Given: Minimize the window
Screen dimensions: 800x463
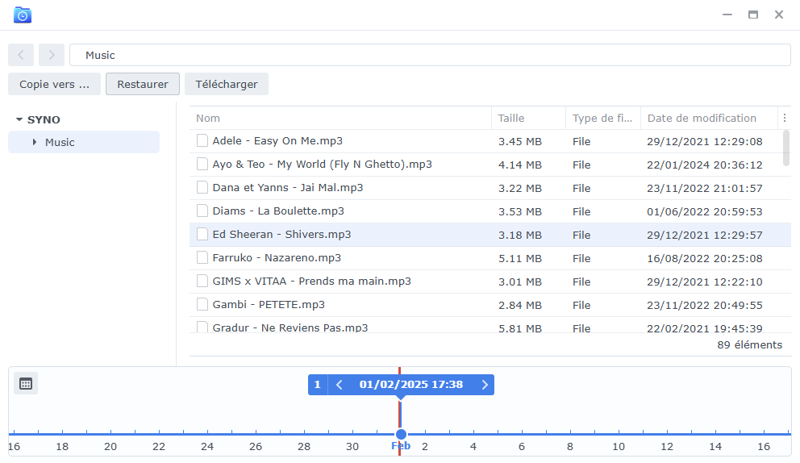Looking at the screenshot, I should coord(727,15).
